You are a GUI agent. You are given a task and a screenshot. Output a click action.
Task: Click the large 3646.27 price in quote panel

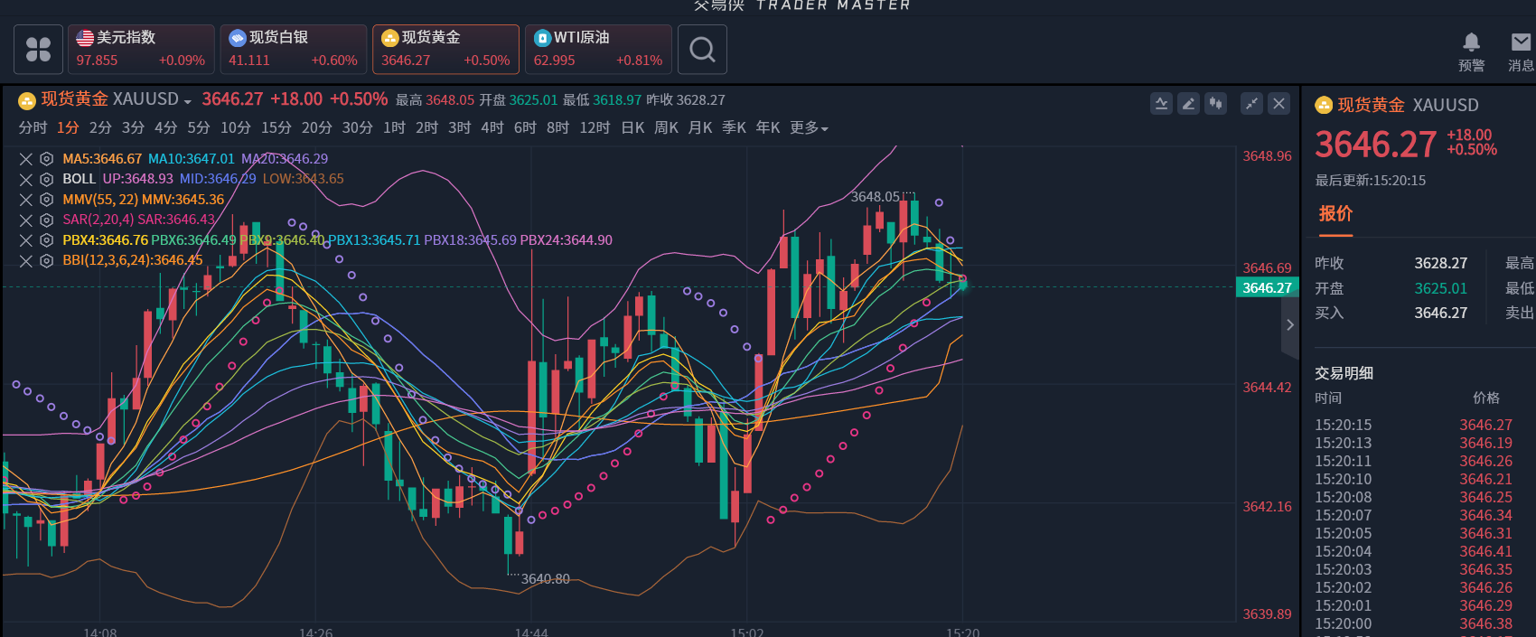coord(1375,145)
